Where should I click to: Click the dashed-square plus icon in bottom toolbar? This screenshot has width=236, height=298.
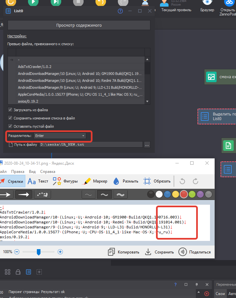[39, 272]
